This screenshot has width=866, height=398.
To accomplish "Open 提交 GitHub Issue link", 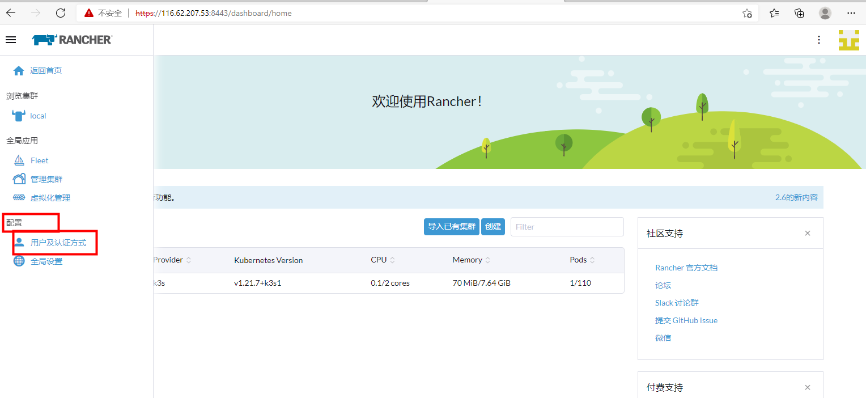I will click(x=686, y=320).
